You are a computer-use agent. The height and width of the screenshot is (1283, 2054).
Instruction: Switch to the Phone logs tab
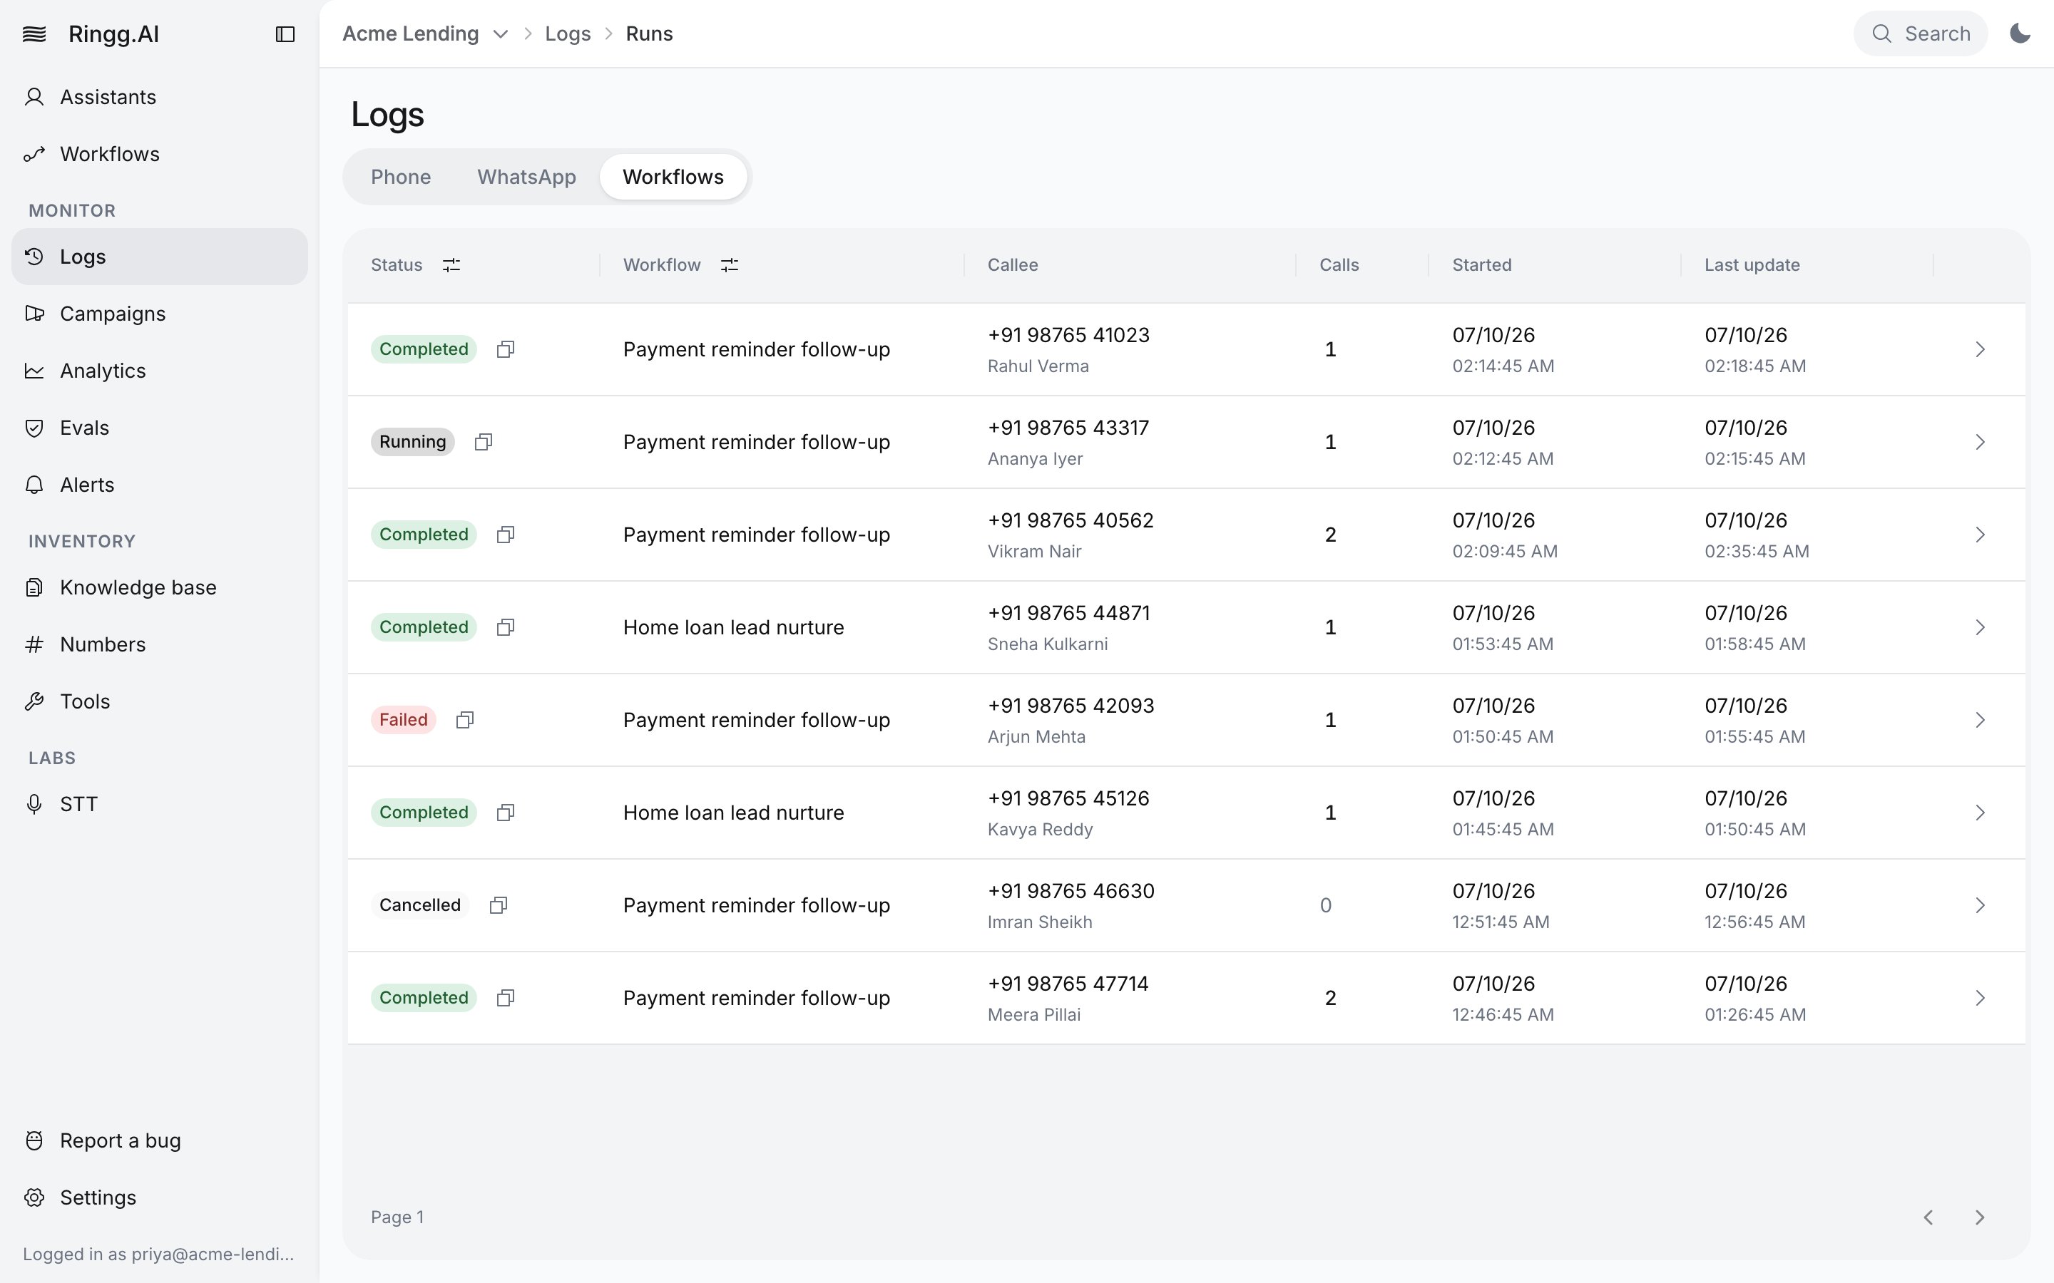pyautogui.click(x=401, y=177)
